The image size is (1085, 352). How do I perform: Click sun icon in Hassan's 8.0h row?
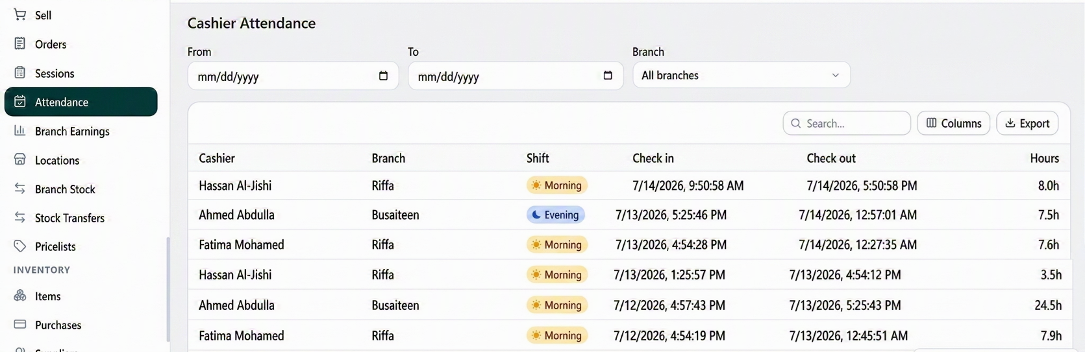[536, 185]
